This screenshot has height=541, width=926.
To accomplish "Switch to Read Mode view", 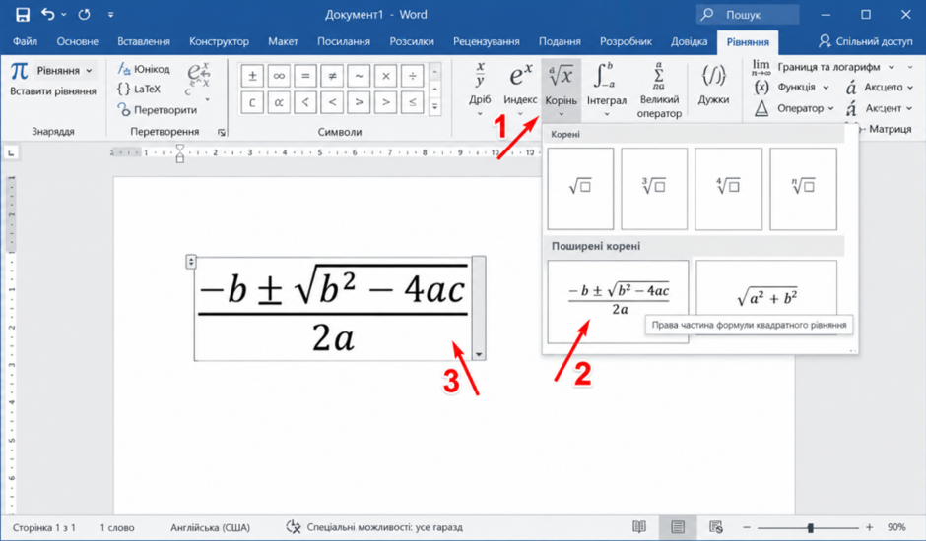I will 639,527.
